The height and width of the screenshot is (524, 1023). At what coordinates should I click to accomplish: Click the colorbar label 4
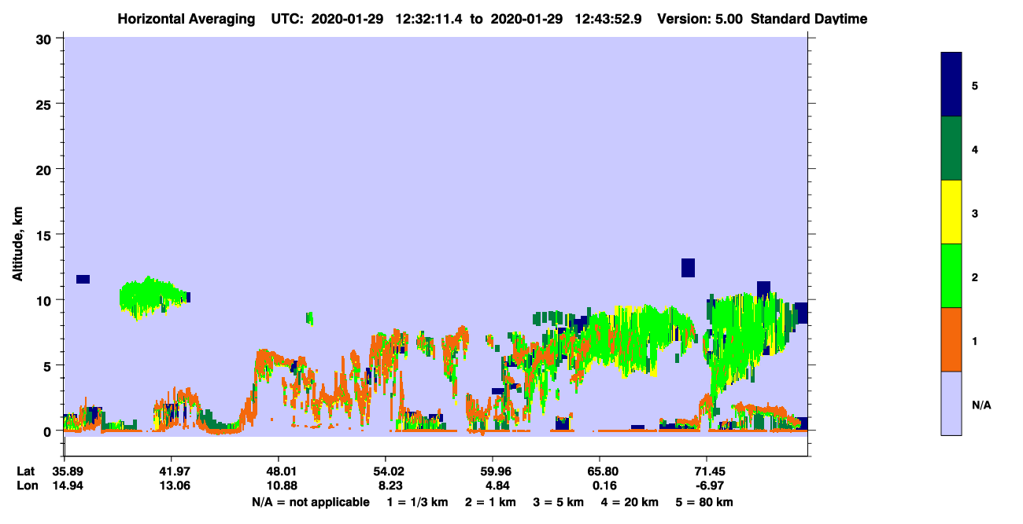point(975,148)
